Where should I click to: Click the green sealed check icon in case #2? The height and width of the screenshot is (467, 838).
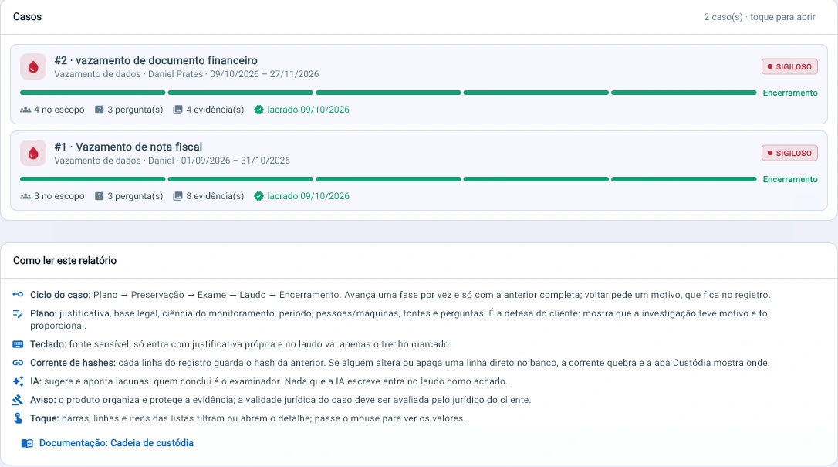258,110
